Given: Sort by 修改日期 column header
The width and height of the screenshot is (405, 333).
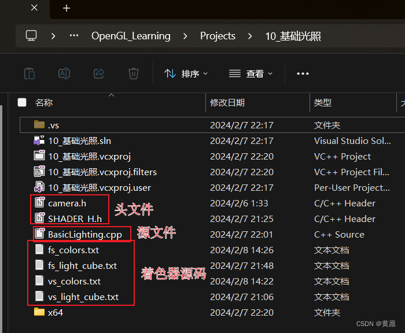Looking at the screenshot, I should pyautogui.click(x=227, y=103).
